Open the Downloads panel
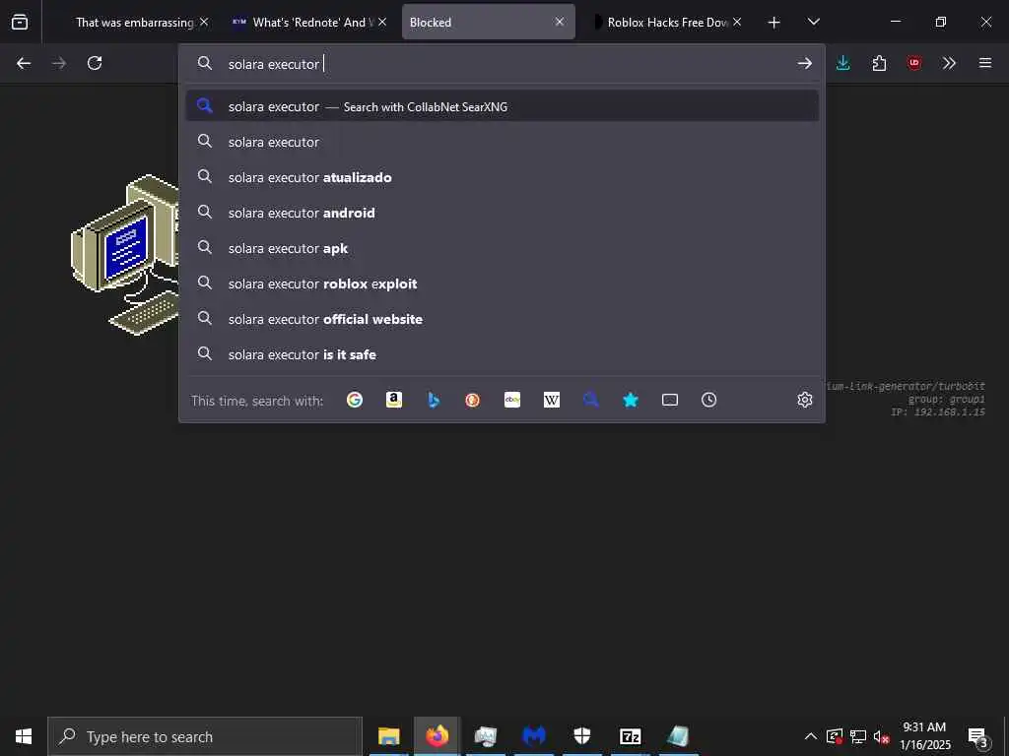Viewport: 1009px width, 756px height. pos(843,63)
